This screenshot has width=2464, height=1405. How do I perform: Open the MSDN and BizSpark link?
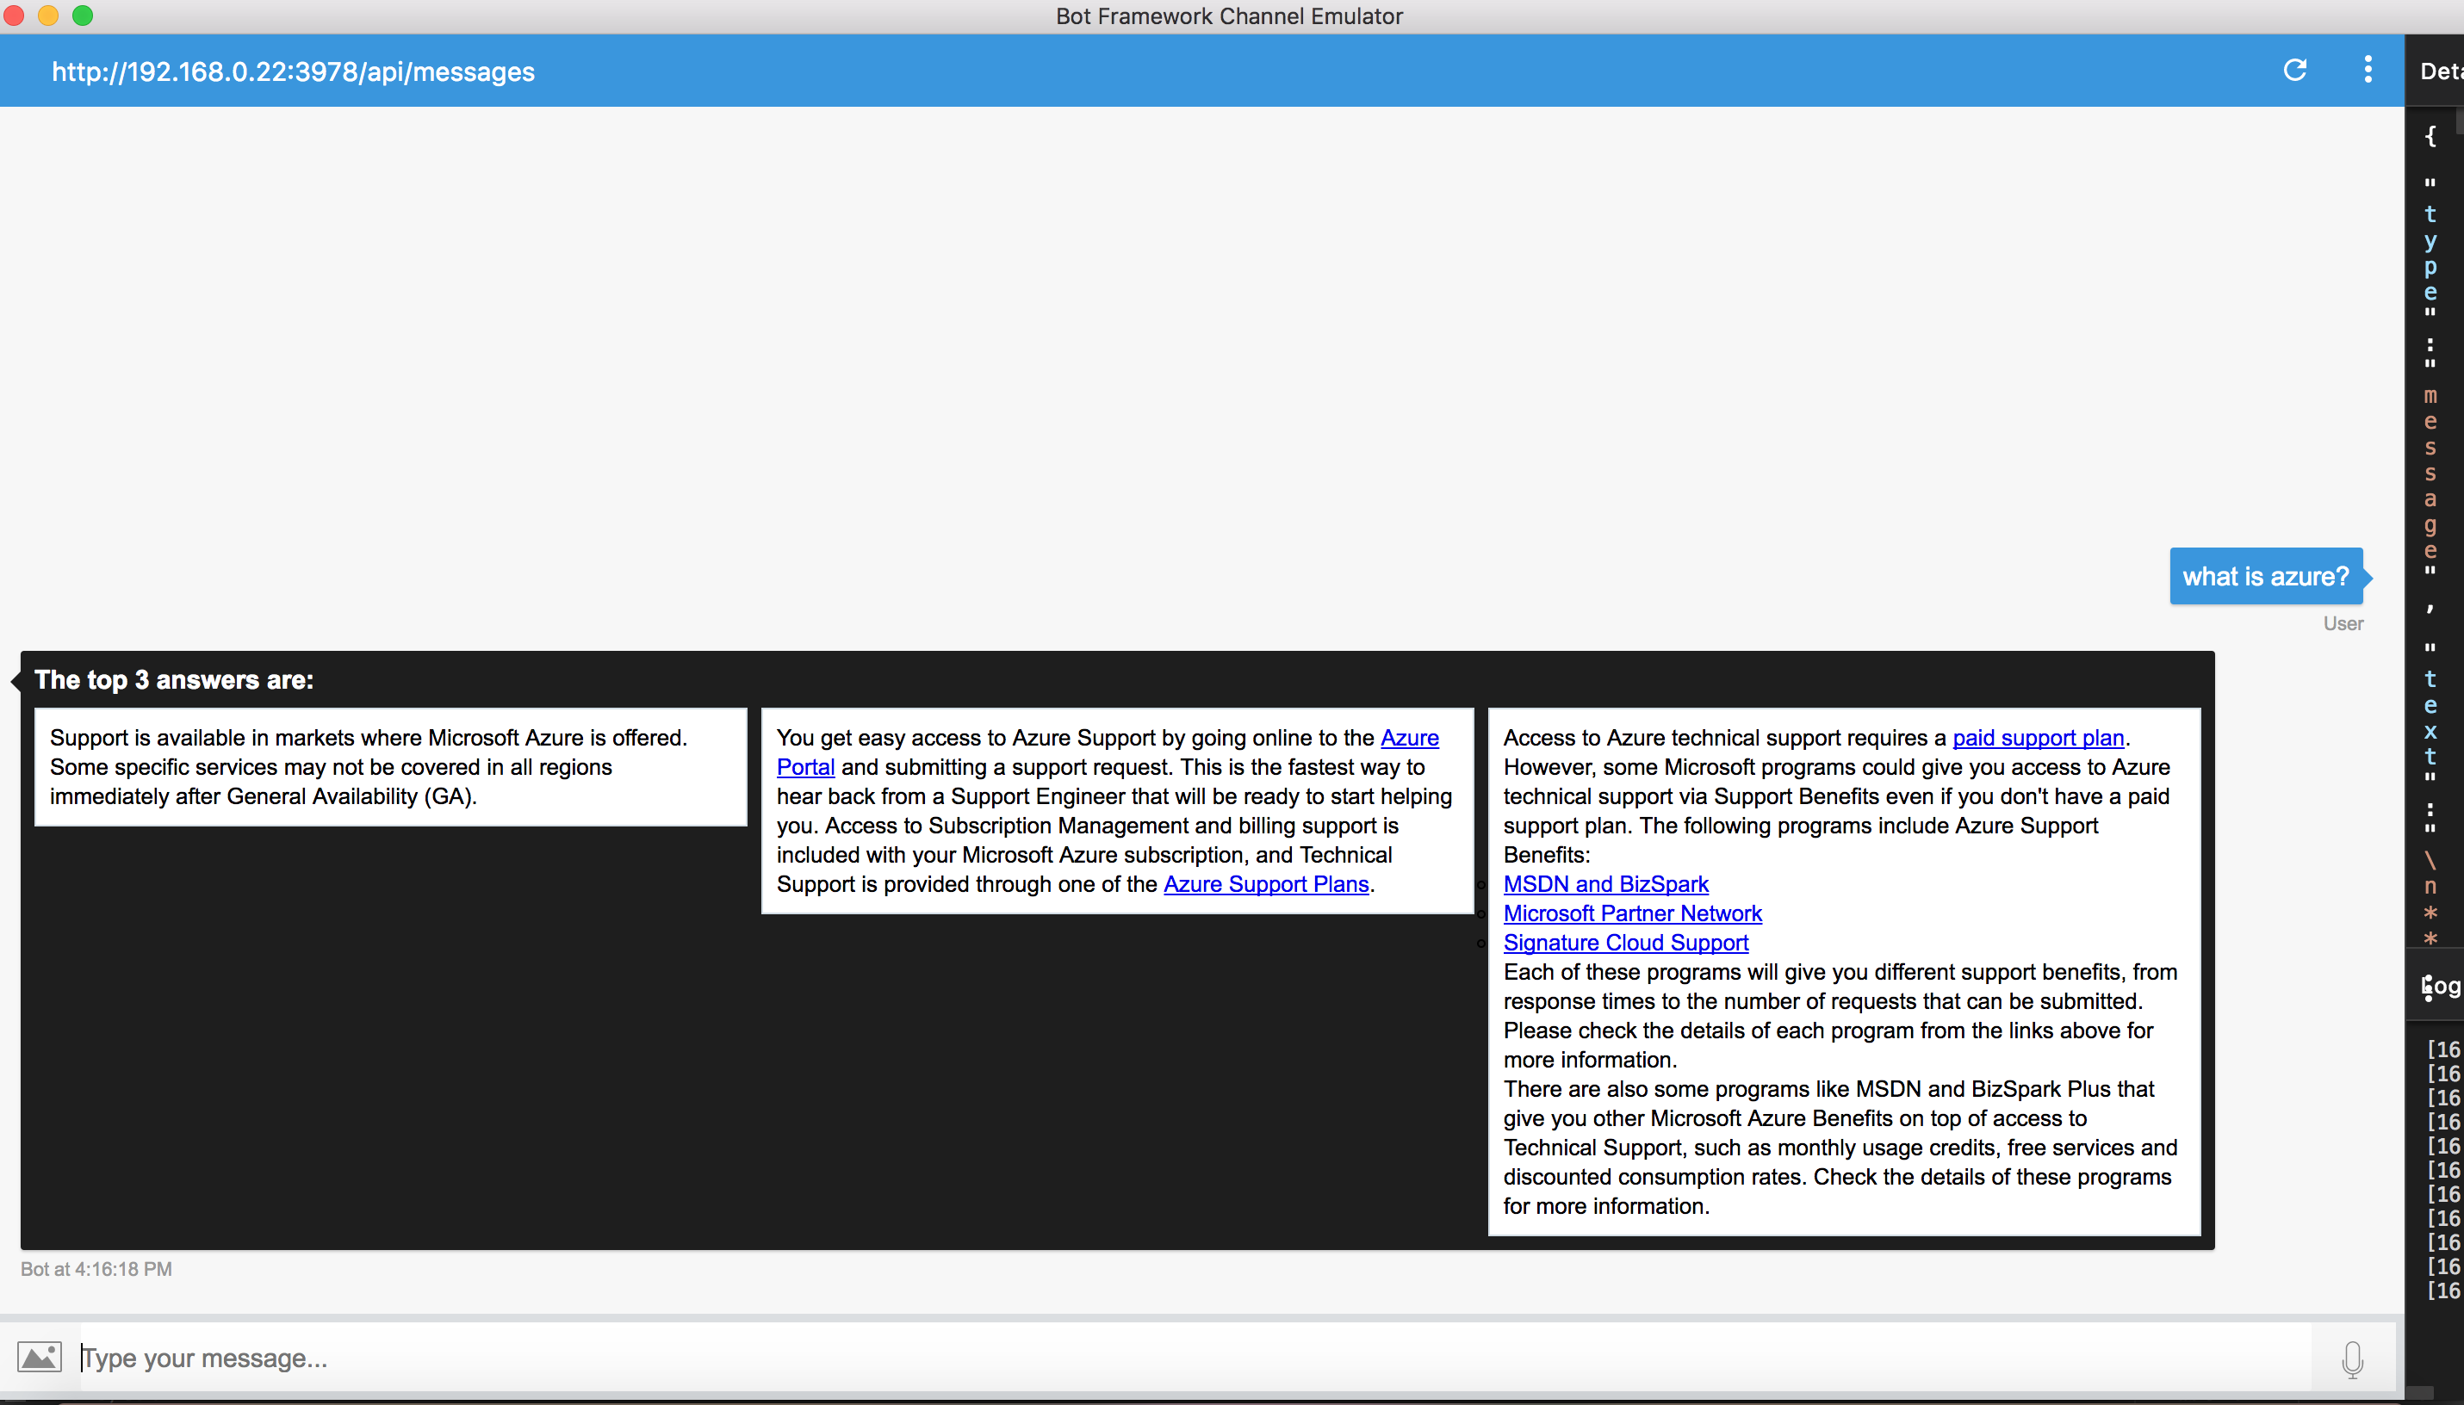[1606, 884]
